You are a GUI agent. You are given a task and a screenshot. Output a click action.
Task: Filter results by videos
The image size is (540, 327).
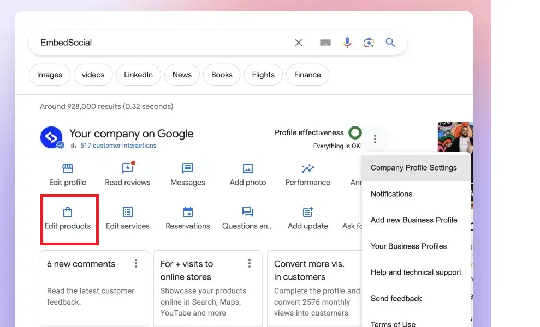click(93, 75)
